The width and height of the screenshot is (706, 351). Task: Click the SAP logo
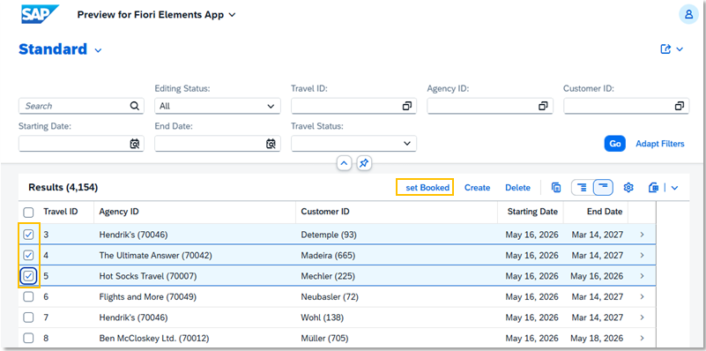tap(40, 14)
